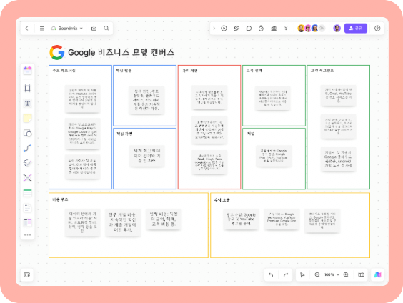Select the 비용 구조 section label

60,199
